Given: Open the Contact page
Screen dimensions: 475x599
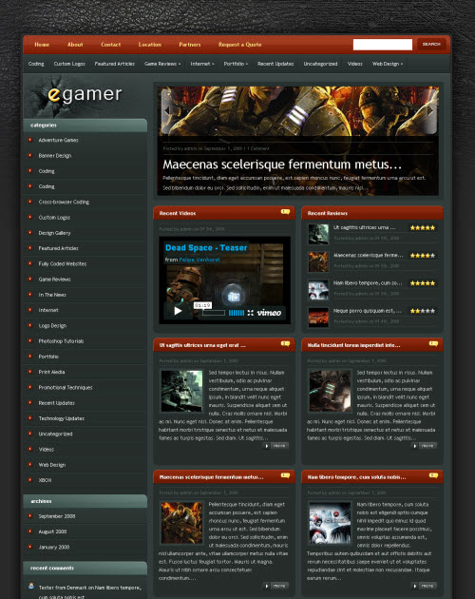Looking at the screenshot, I should pos(111,45).
